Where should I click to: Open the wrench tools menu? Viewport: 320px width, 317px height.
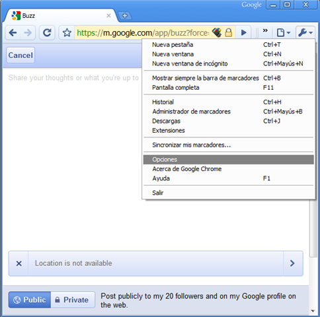click(305, 33)
